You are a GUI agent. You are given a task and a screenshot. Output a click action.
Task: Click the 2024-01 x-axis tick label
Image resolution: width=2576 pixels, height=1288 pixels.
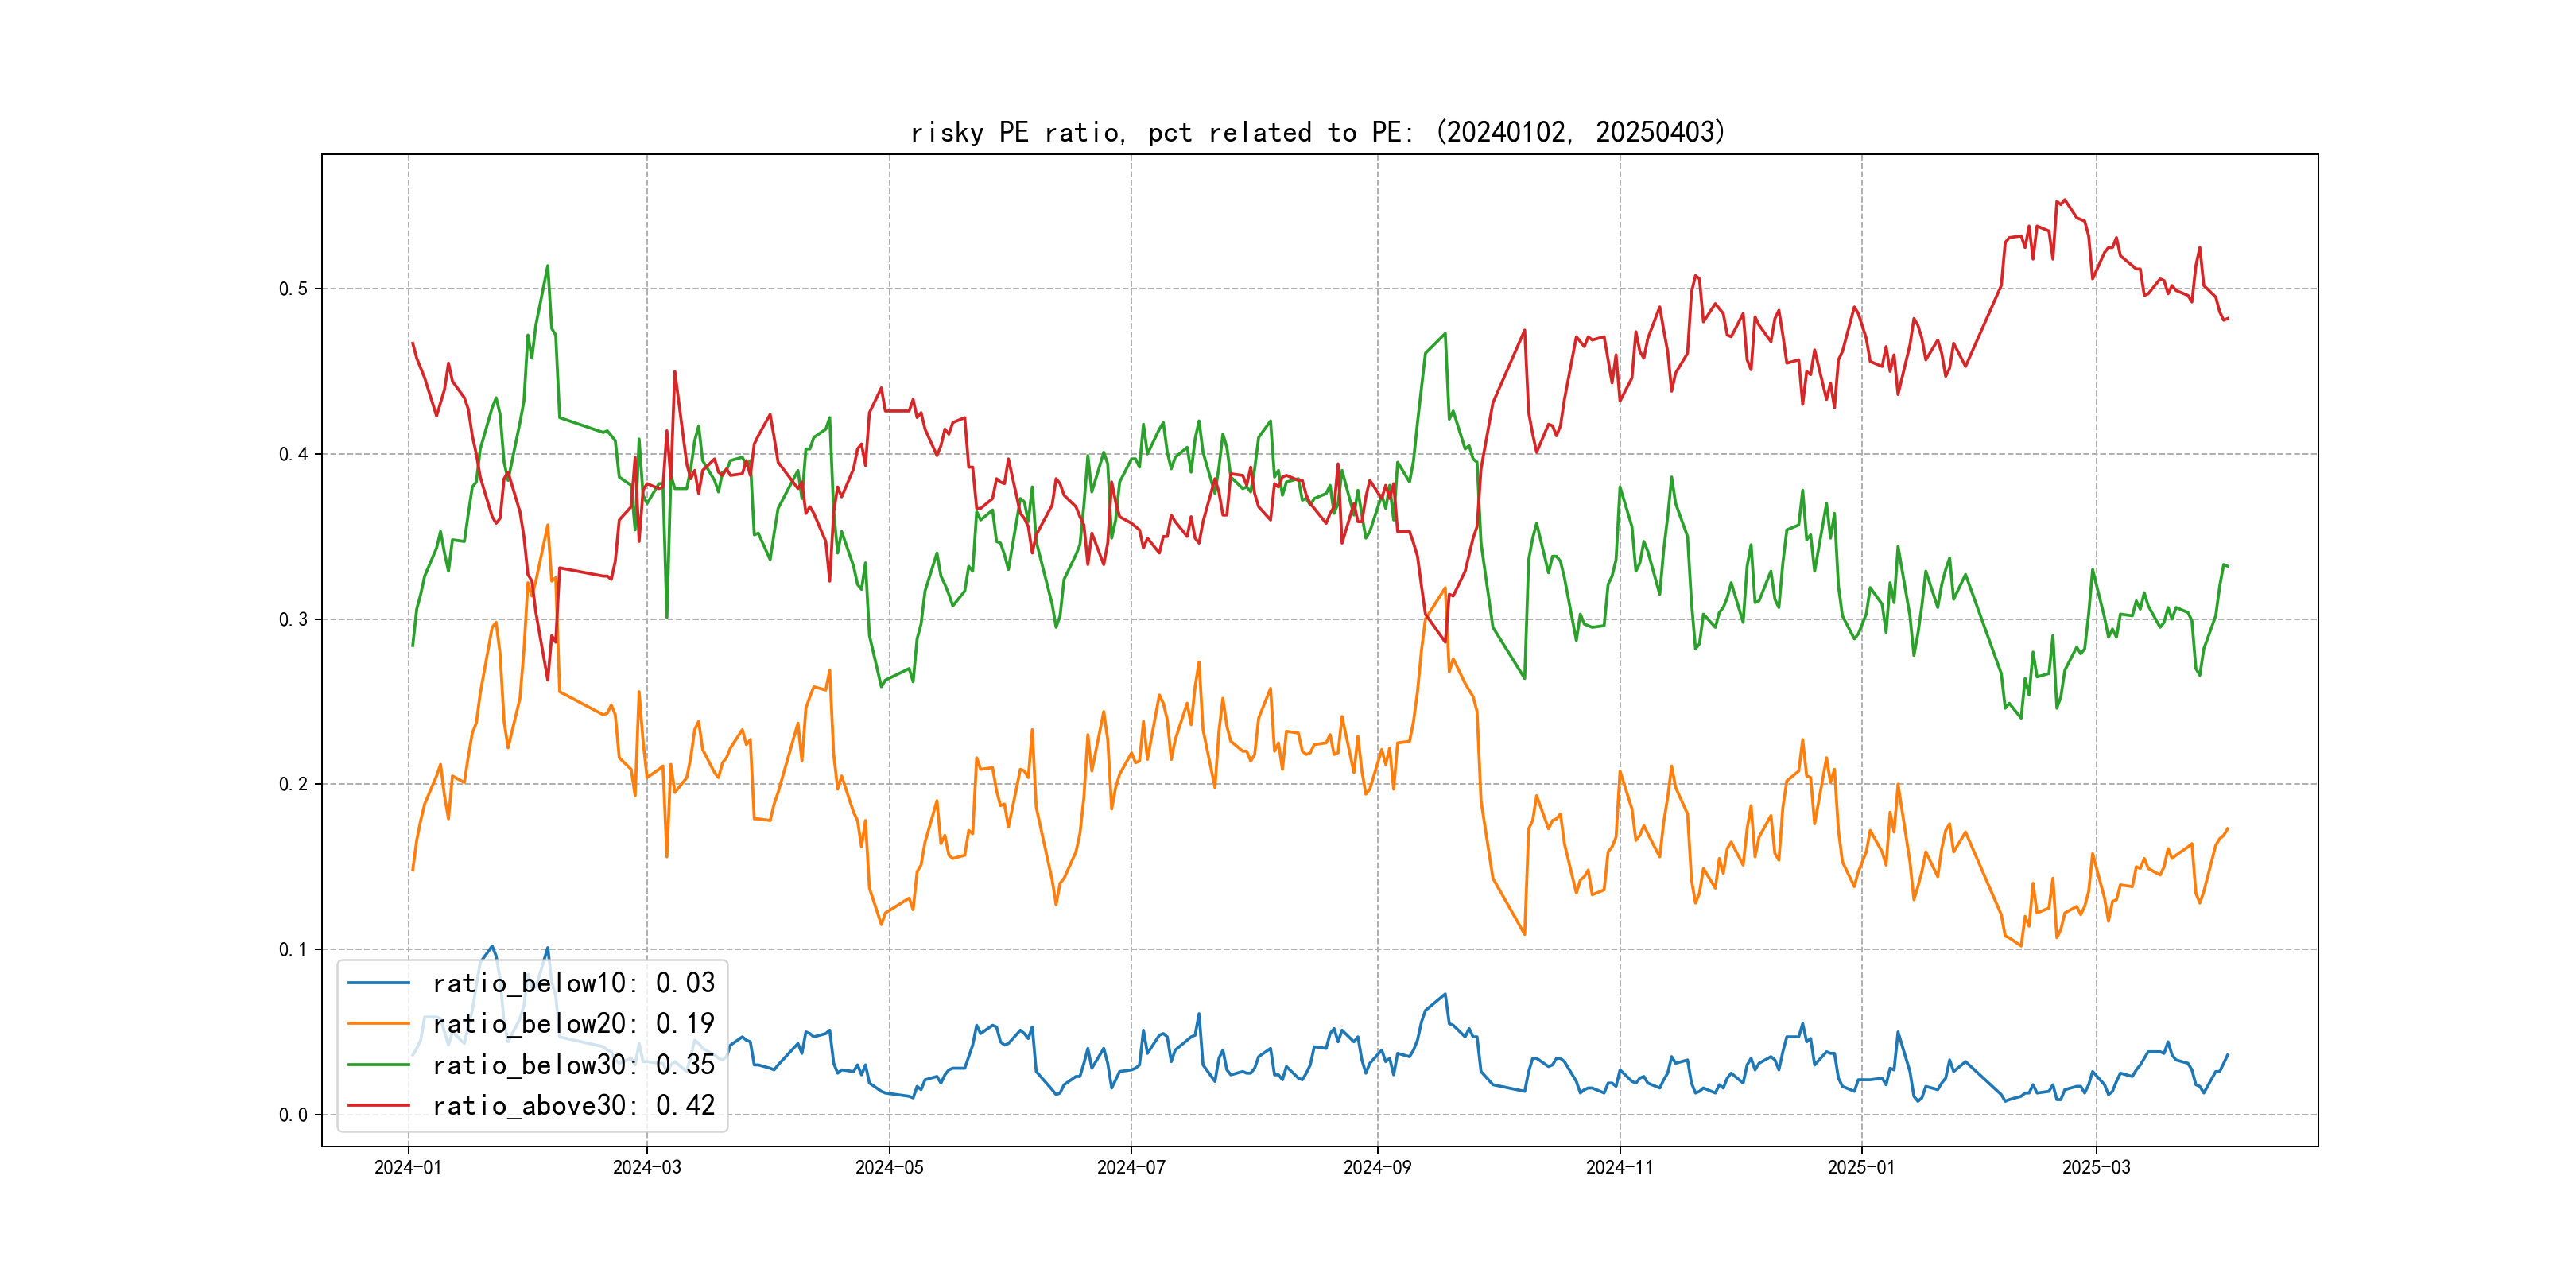coord(408,1167)
